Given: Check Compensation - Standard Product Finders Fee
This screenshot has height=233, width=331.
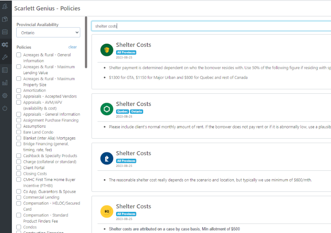Looking at the screenshot, I should 19,215.
